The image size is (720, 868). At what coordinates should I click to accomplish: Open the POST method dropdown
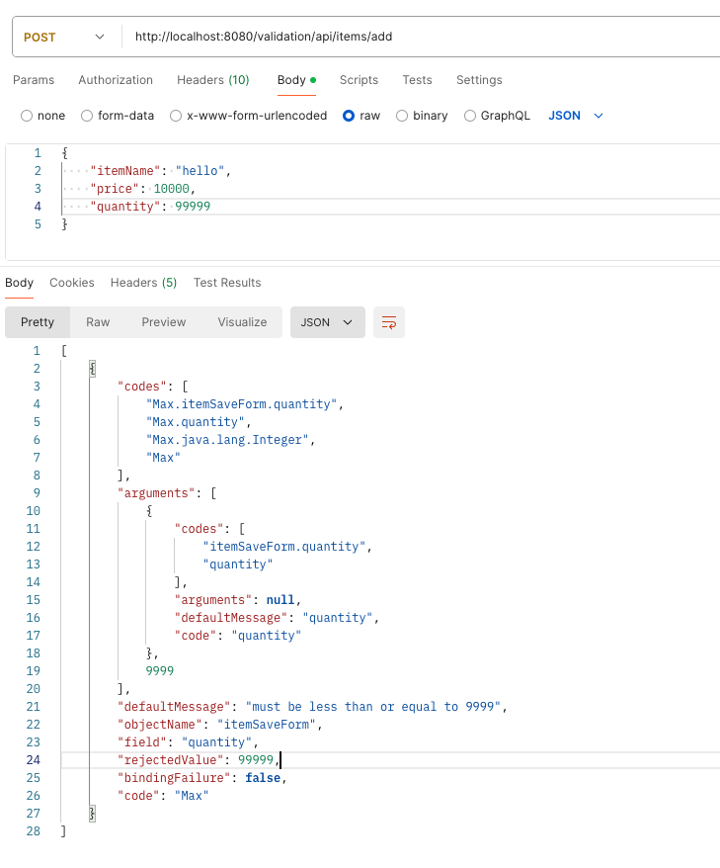click(x=63, y=38)
